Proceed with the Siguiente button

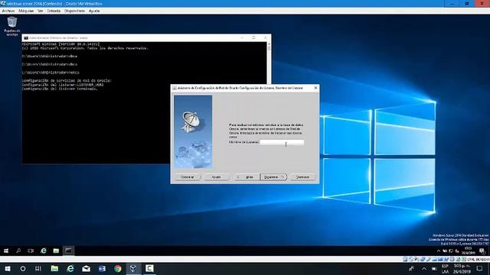(x=273, y=177)
